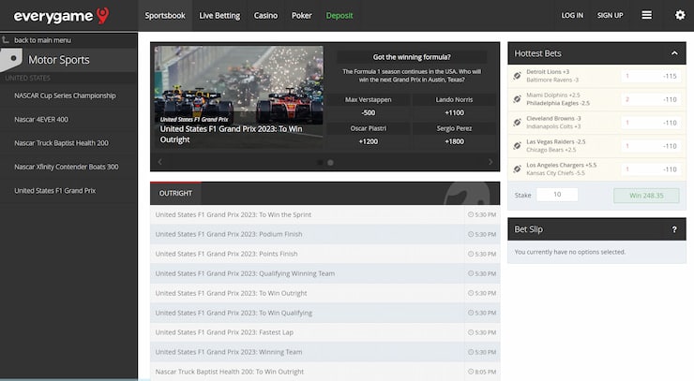694x381 pixels.
Task: Open the Deposit page
Action: pyautogui.click(x=339, y=16)
